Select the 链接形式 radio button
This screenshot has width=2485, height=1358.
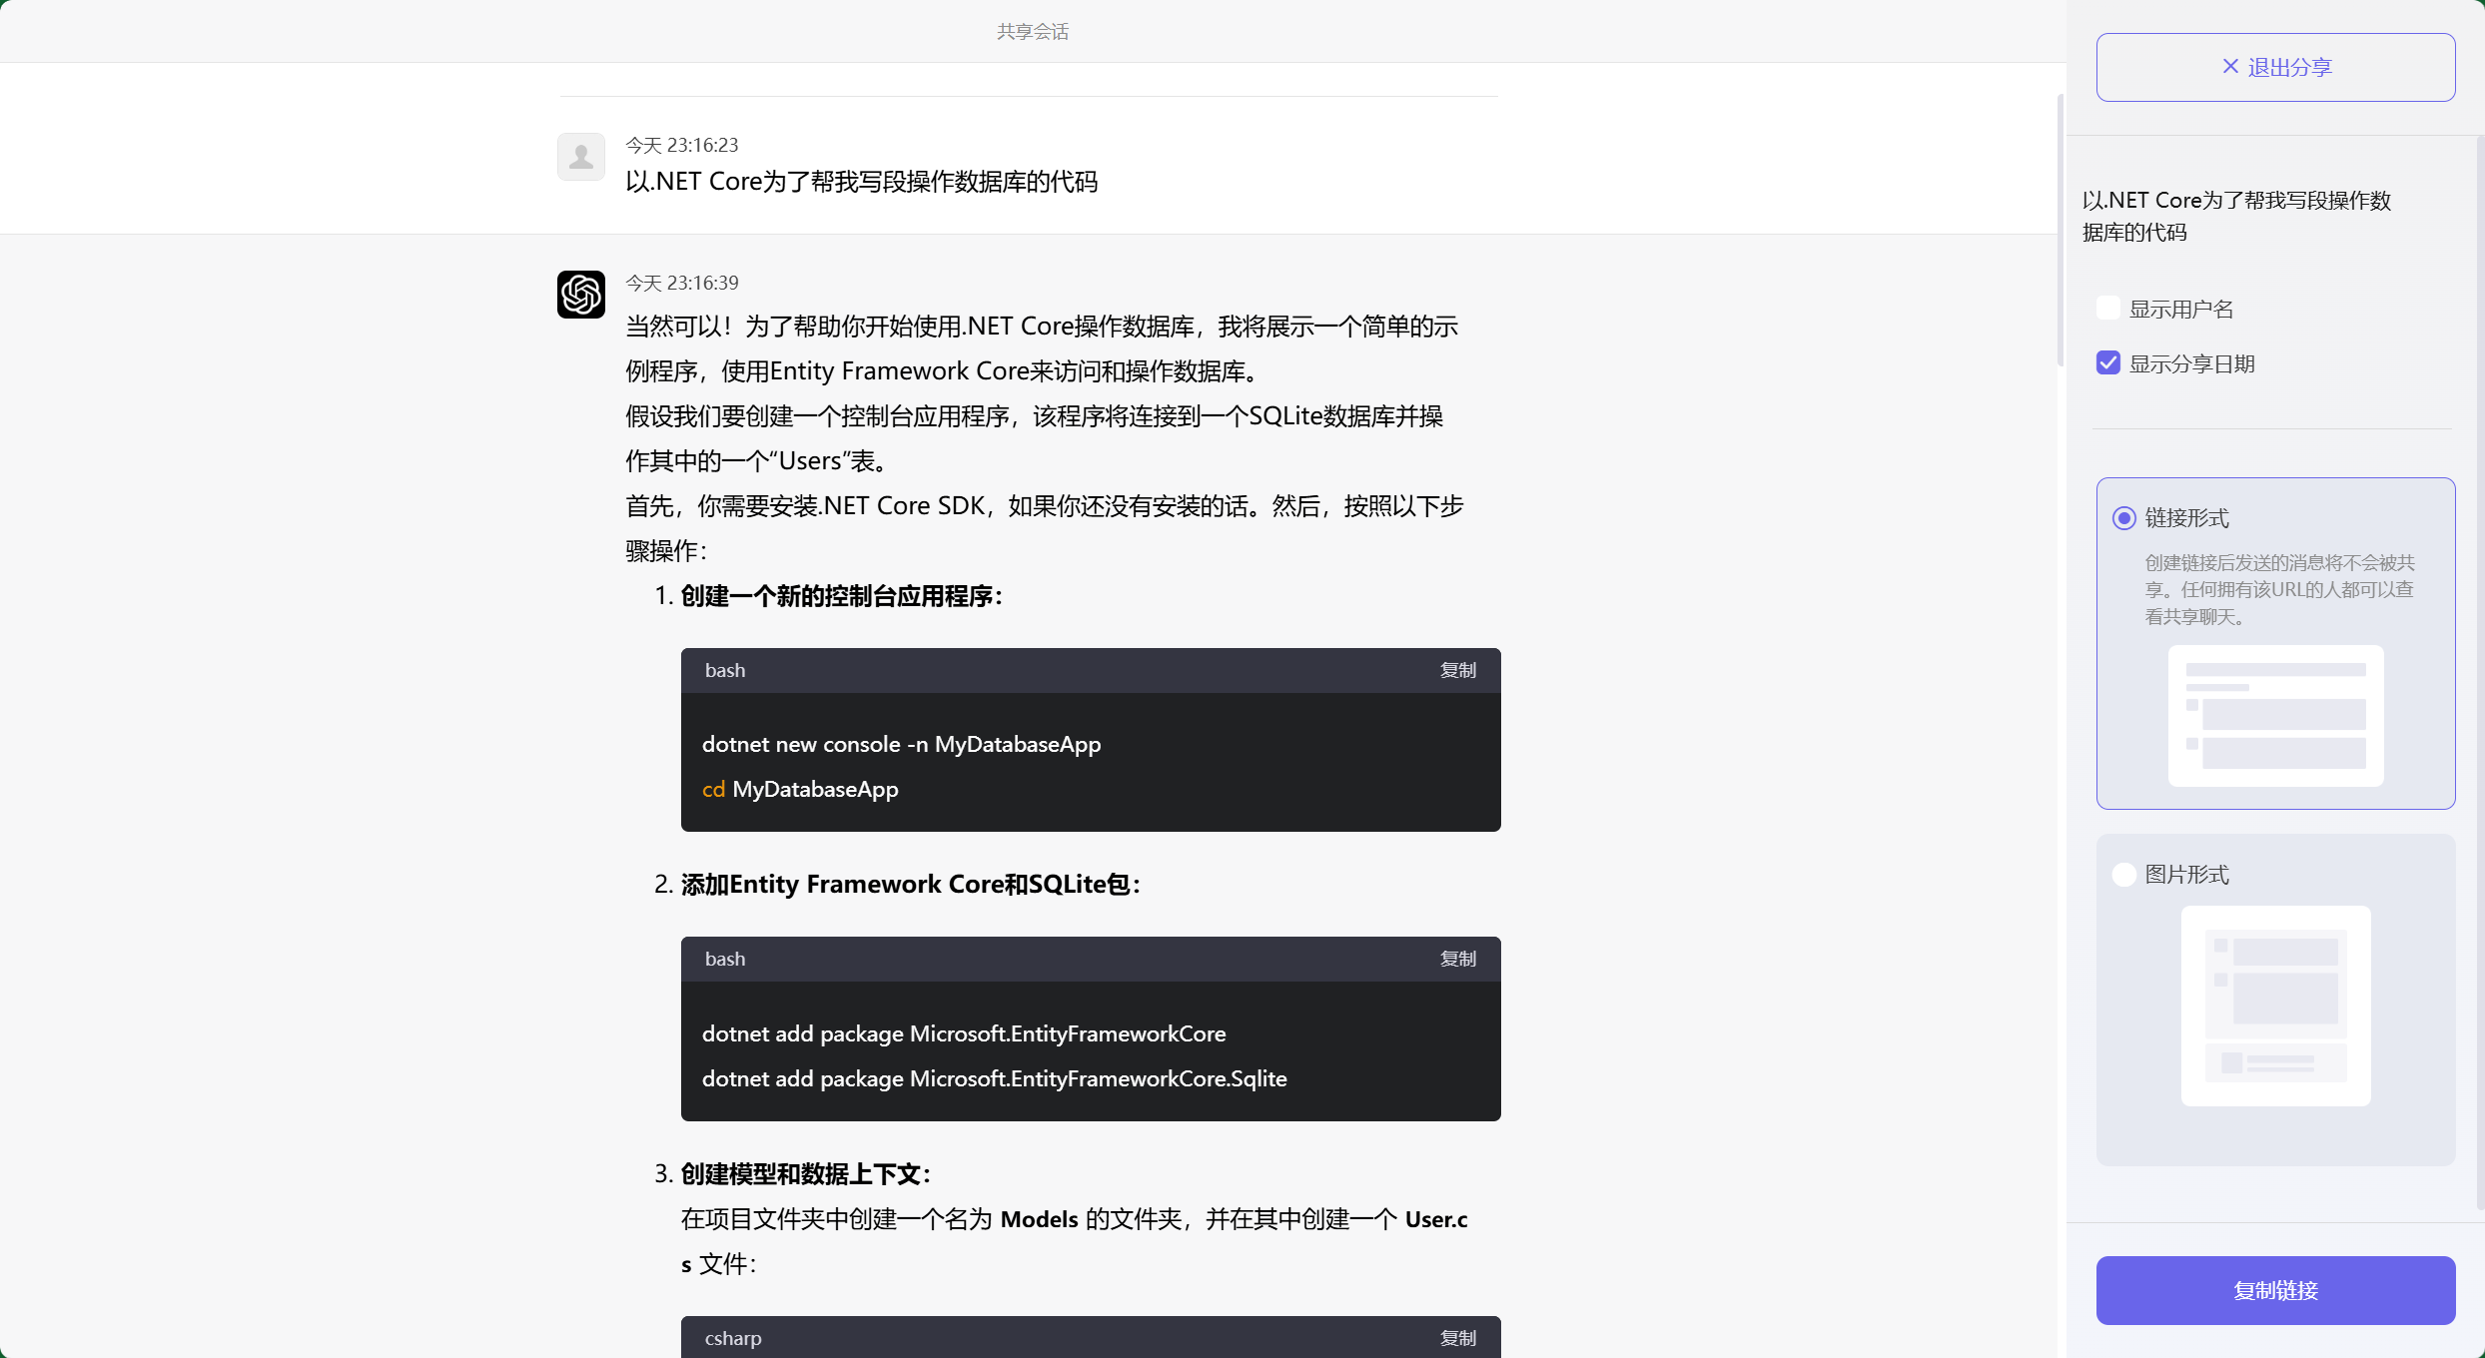click(x=2124, y=518)
